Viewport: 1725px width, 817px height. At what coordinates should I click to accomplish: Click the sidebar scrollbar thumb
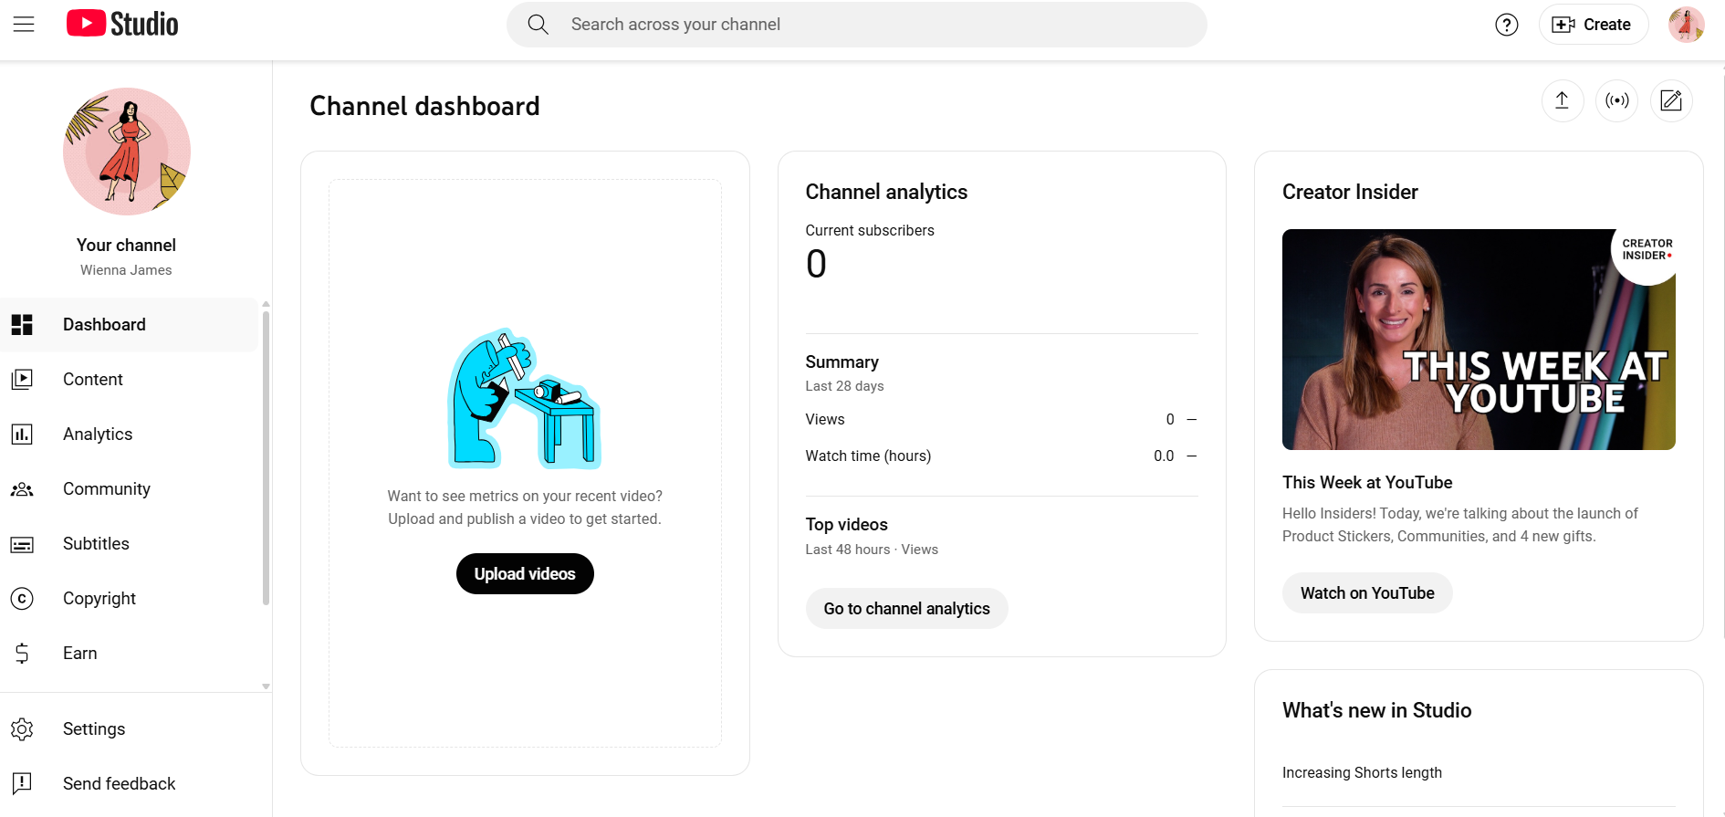[266, 458]
